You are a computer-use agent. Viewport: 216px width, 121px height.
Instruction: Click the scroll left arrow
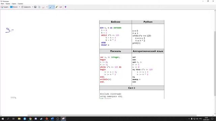click(1, 115)
